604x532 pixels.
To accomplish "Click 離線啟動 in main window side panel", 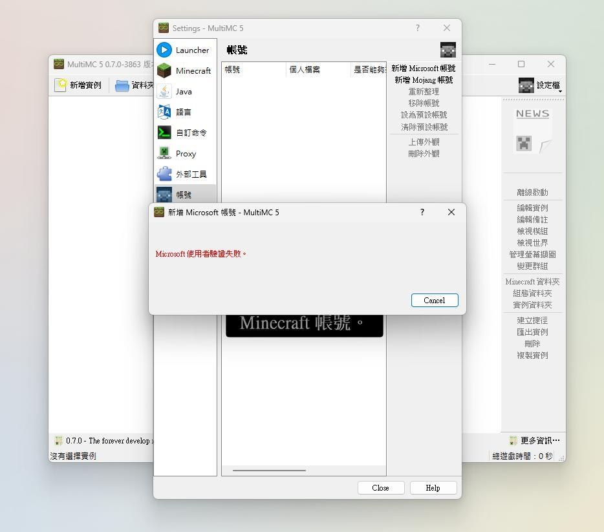I will 532,193.
